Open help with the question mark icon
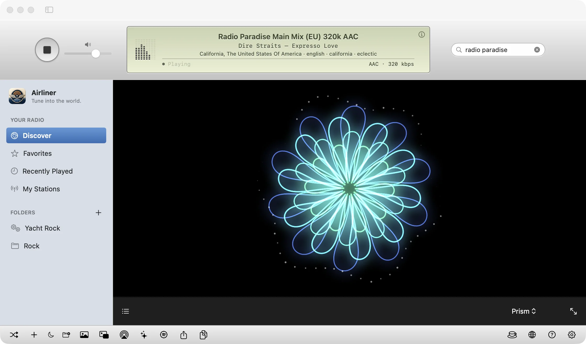 [x=552, y=335]
